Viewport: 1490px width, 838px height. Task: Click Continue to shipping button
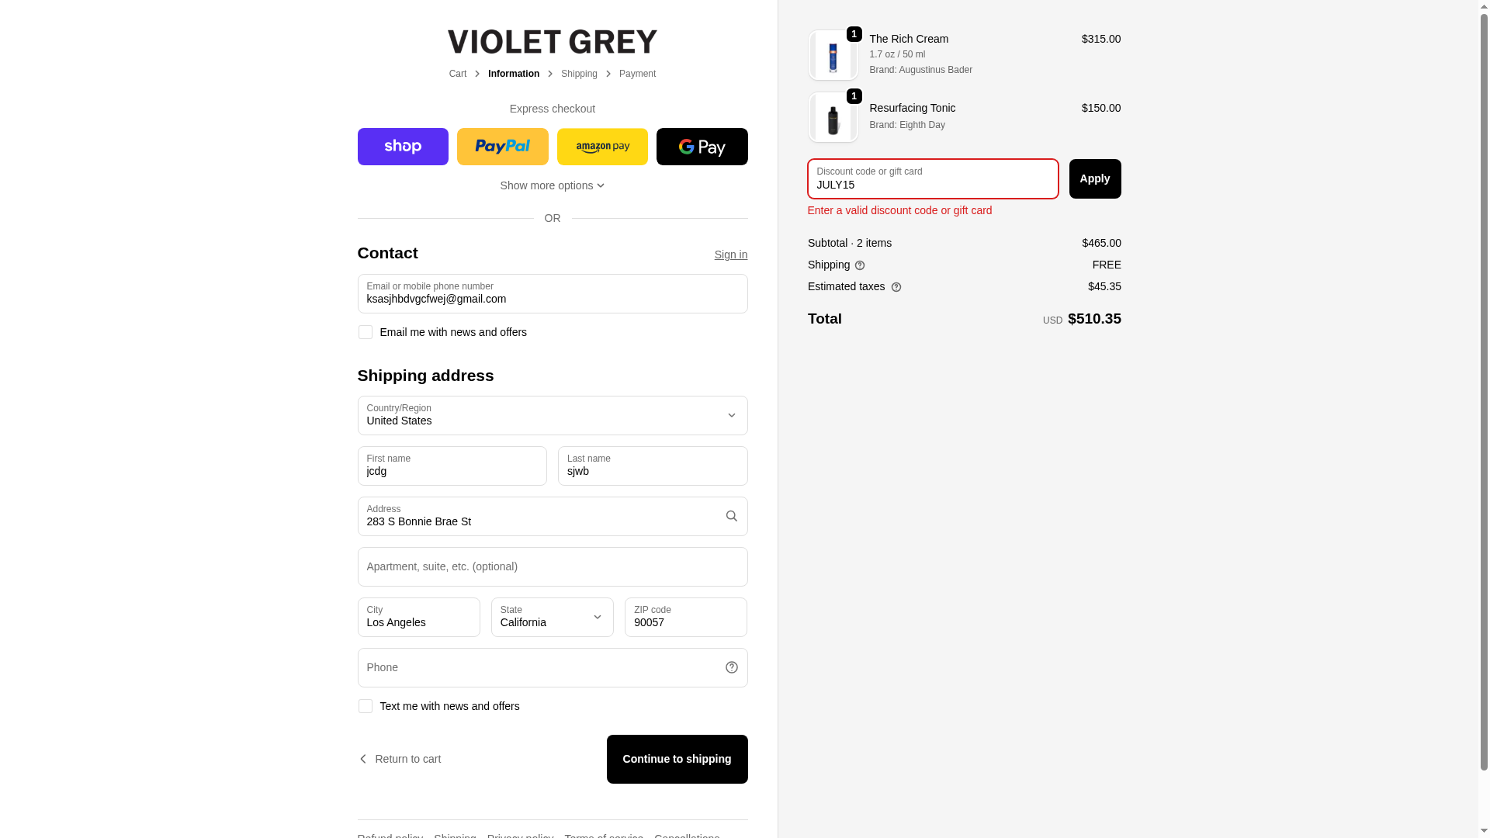(677, 759)
